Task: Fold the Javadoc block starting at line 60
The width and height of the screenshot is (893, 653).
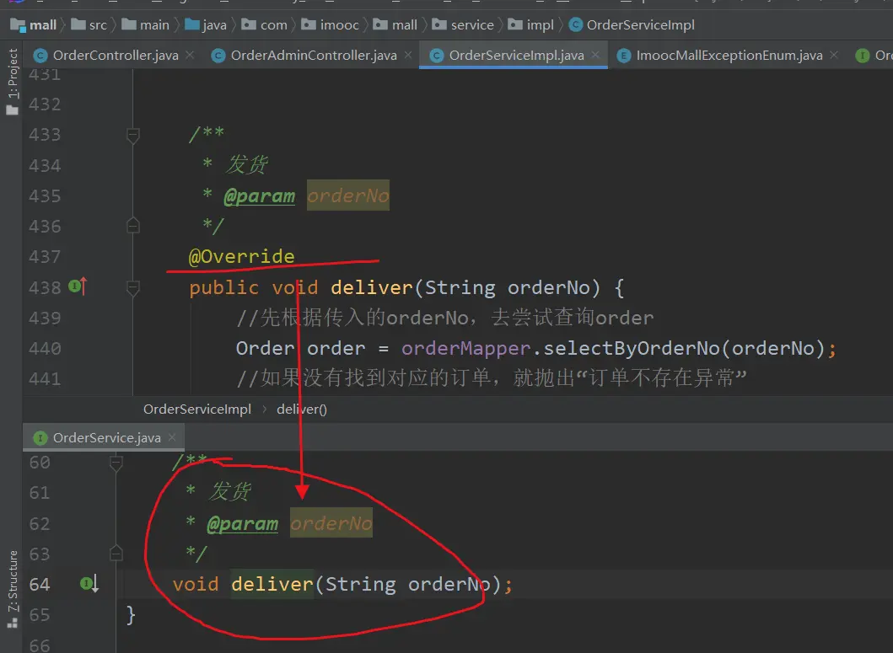Action: click(116, 463)
